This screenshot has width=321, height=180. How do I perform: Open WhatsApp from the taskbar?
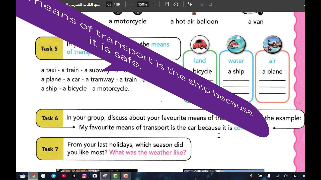tap(43, 176)
